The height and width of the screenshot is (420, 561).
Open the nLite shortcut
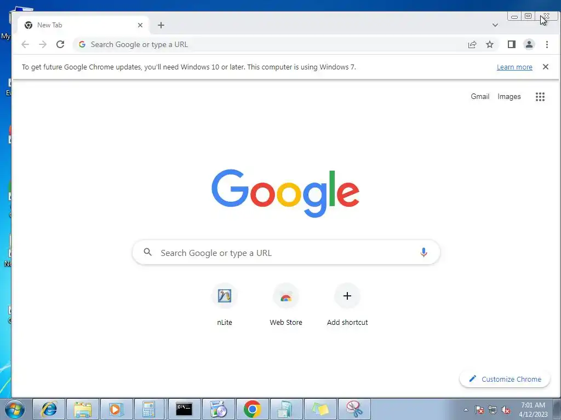224,304
